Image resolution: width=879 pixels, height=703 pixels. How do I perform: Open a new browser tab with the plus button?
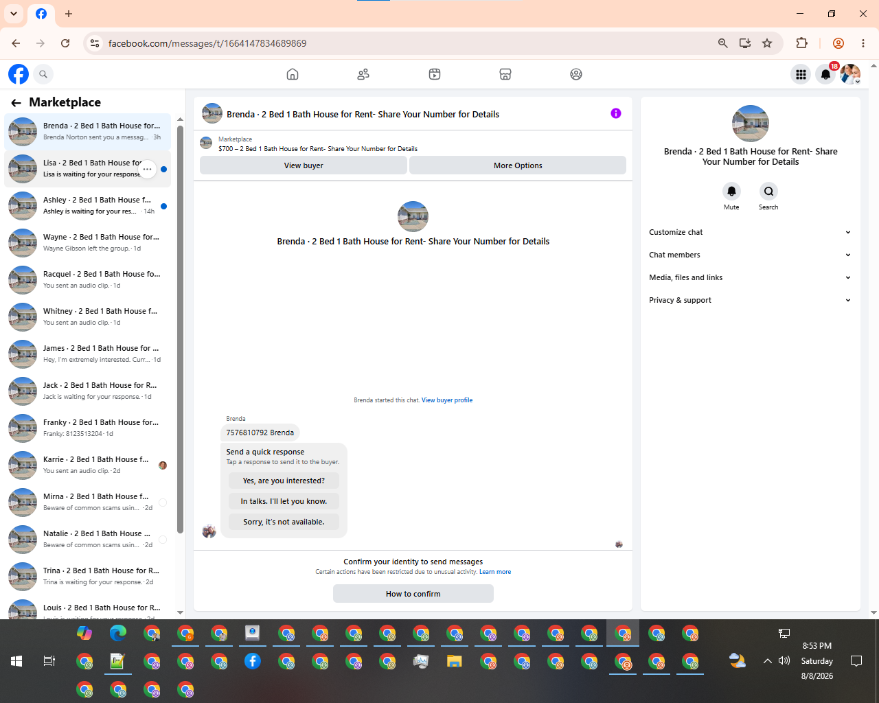[69, 14]
